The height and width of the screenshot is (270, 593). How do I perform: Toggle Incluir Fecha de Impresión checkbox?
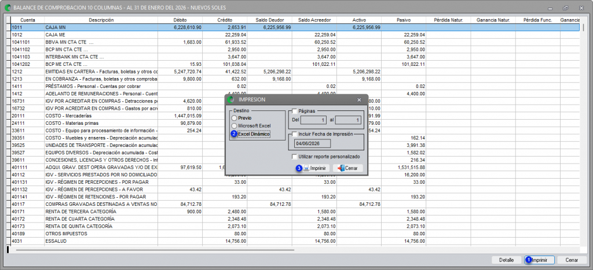(295, 134)
